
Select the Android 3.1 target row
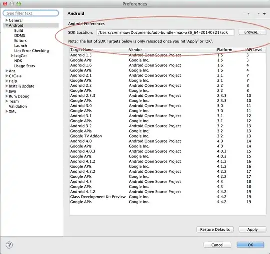(x=168, y=116)
